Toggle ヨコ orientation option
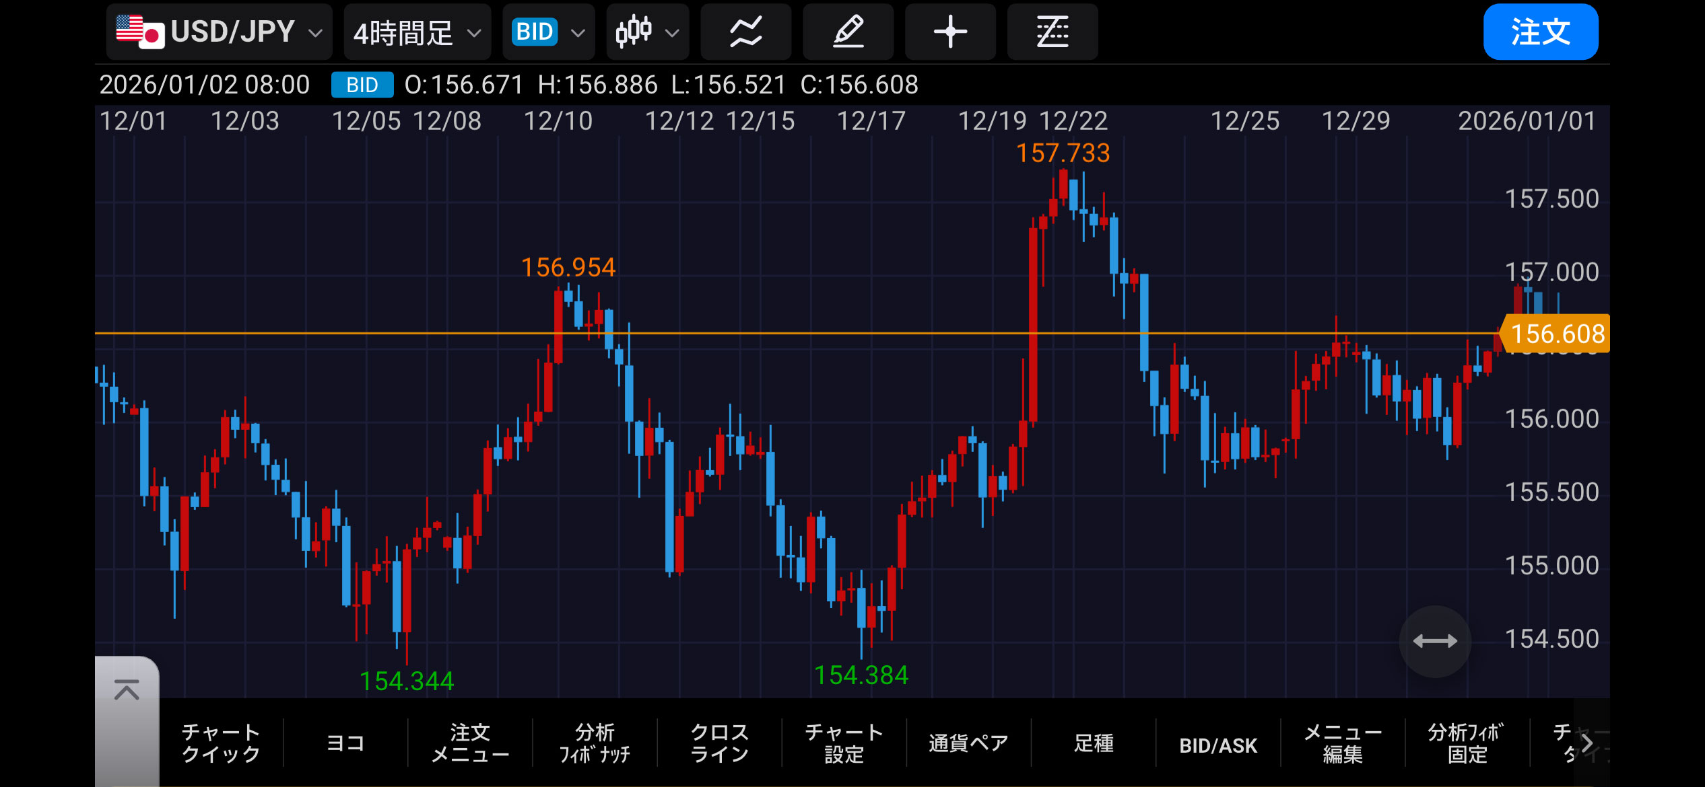 click(345, 743)
